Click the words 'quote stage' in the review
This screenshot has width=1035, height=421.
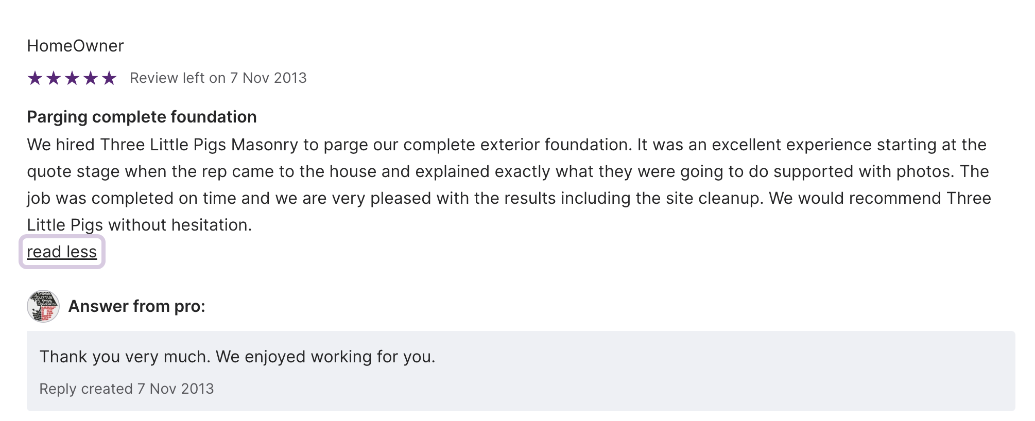point(73,171)
